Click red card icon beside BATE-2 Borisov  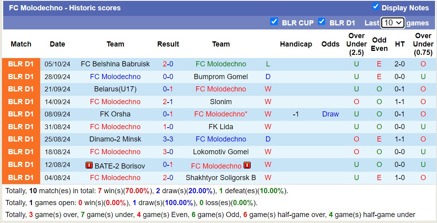tap(89, 165)
